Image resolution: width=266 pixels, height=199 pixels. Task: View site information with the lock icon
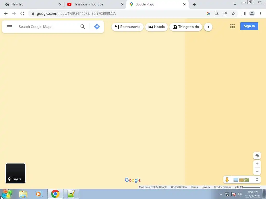tap(33, 13)
